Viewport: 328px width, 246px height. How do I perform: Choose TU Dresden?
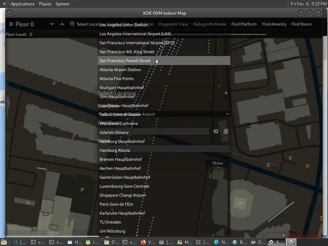tap(164, 222)
